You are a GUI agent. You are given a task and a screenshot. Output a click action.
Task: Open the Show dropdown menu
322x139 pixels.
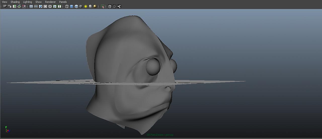tap(38, 2)
